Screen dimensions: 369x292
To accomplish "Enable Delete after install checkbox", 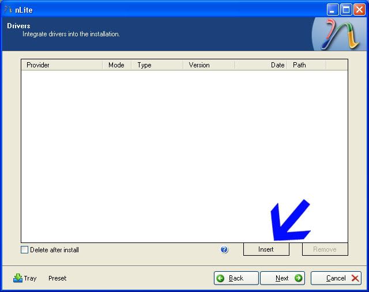I will pyautogui.click(x=24, y=250).
